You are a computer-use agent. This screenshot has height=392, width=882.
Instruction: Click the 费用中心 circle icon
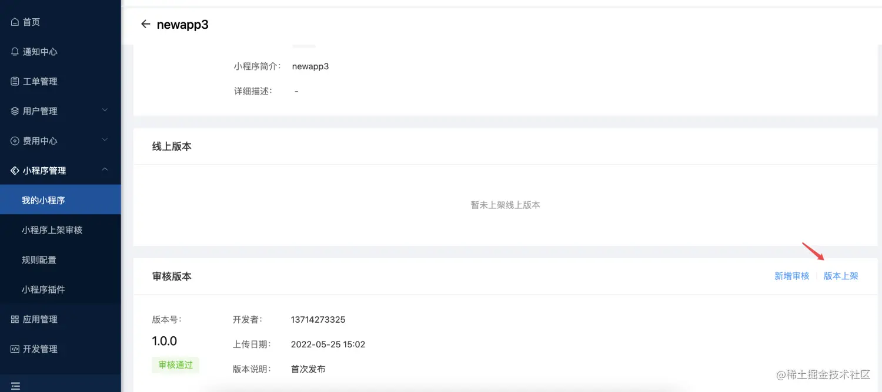[15, 141]
